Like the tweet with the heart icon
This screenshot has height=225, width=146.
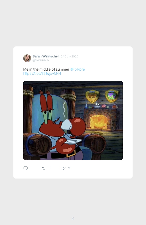63,168
